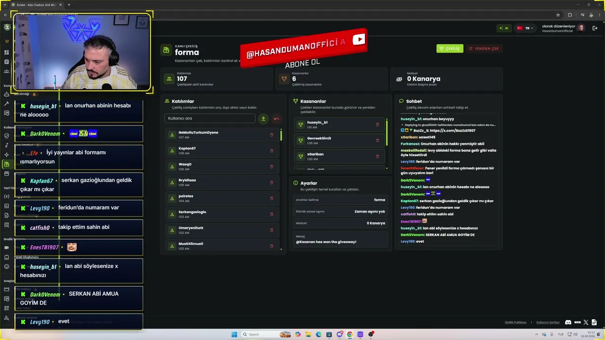The image size is (605, 340).
Task: Remove participant Bryldiaaa with trash icon
Action: [x=271, y=182]
